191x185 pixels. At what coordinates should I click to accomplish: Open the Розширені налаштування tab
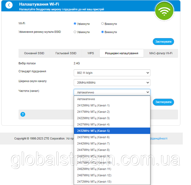pos(121,53)
